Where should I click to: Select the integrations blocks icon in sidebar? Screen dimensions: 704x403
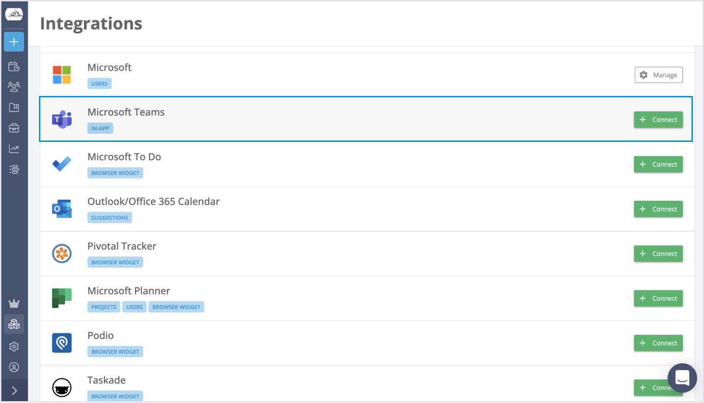pyautogui.click(x=14, y=324)
